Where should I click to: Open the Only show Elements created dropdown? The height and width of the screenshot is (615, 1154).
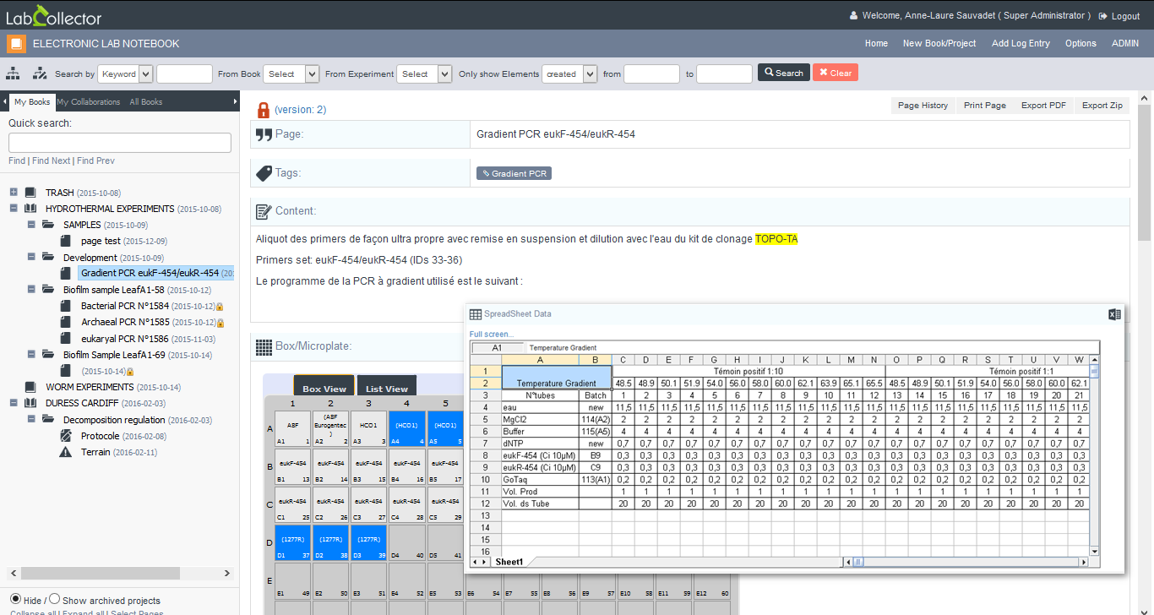(569, 73)
